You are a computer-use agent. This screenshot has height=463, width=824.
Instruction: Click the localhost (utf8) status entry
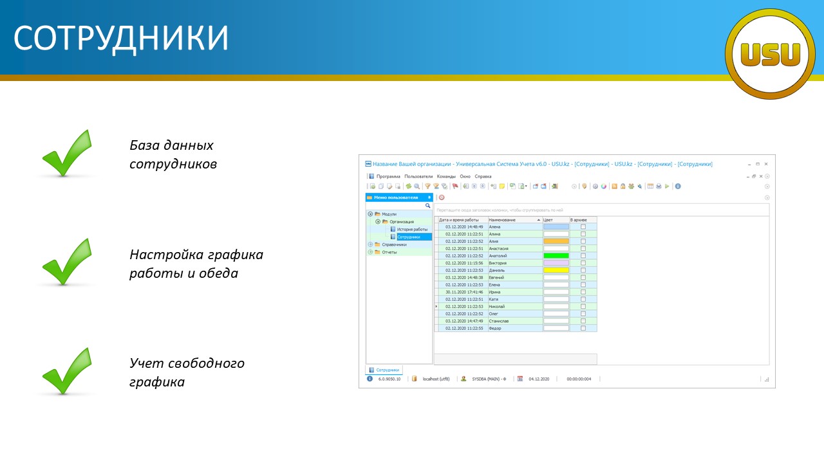click(436, 379)
